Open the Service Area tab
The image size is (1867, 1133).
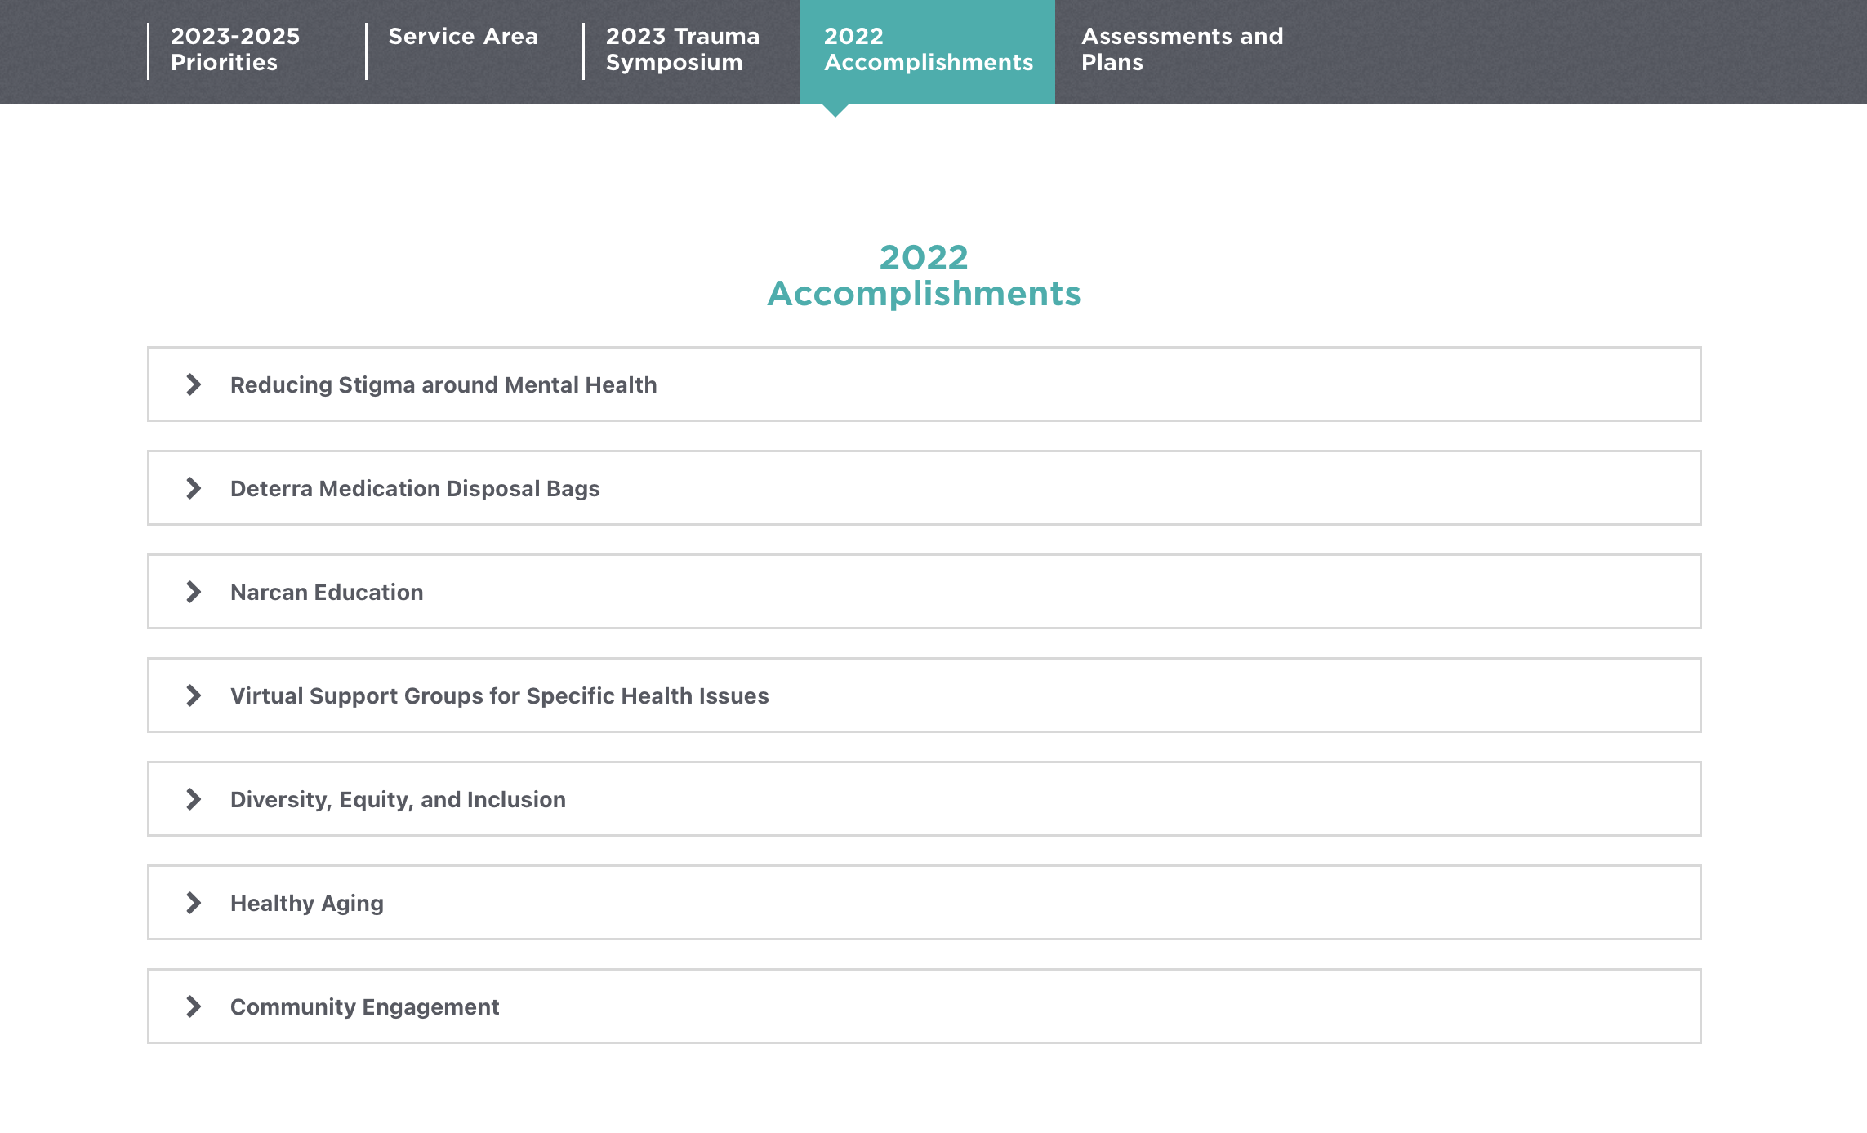pyautogui.click(x=463, y=36)
